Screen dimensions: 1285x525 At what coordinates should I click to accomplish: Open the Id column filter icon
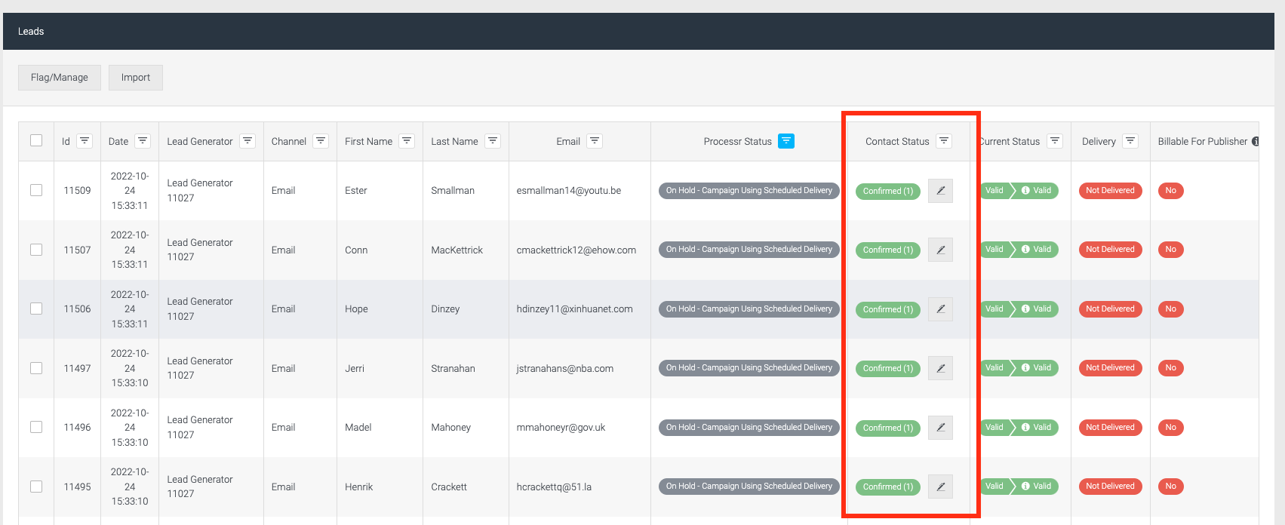click(x=85, y=141)
